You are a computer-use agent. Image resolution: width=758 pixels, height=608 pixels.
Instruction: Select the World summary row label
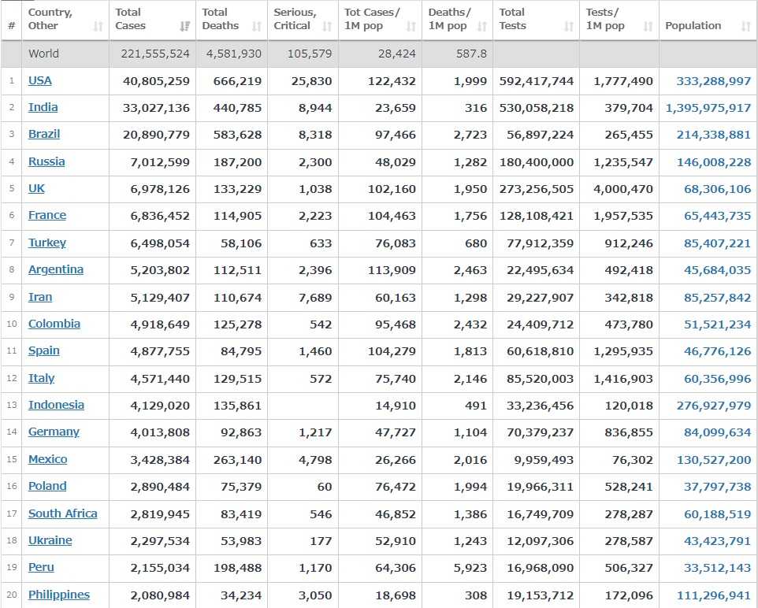pos(43,54)
